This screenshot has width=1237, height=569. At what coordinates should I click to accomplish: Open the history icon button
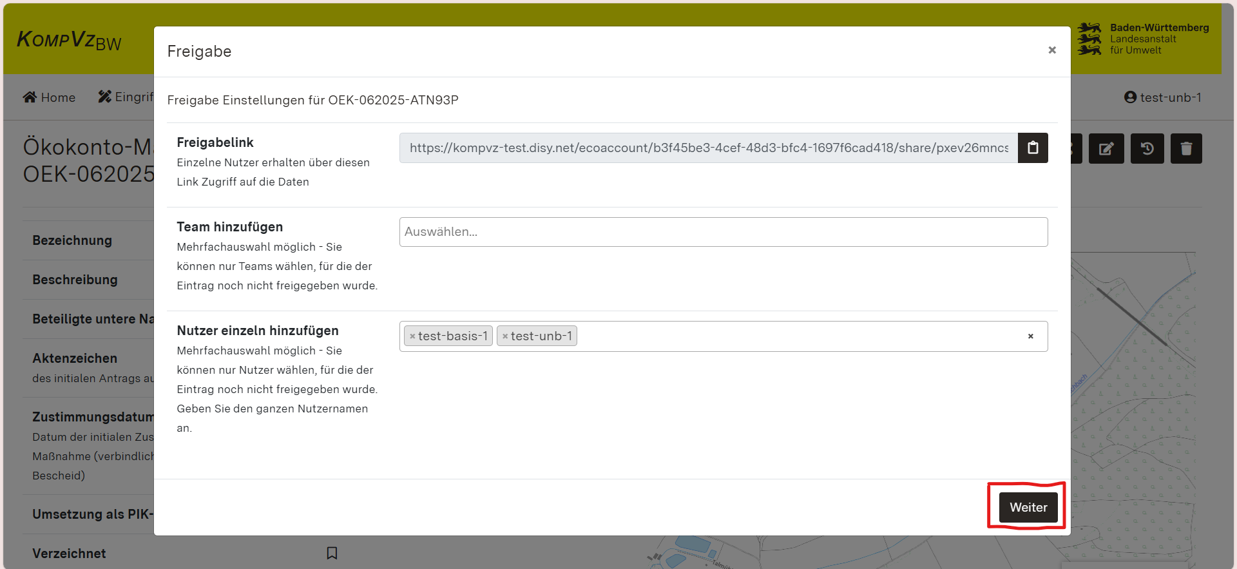(1147, 149)
